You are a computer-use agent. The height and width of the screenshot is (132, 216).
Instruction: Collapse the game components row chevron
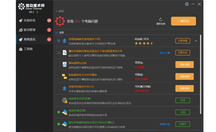click(x=196, y=41)
